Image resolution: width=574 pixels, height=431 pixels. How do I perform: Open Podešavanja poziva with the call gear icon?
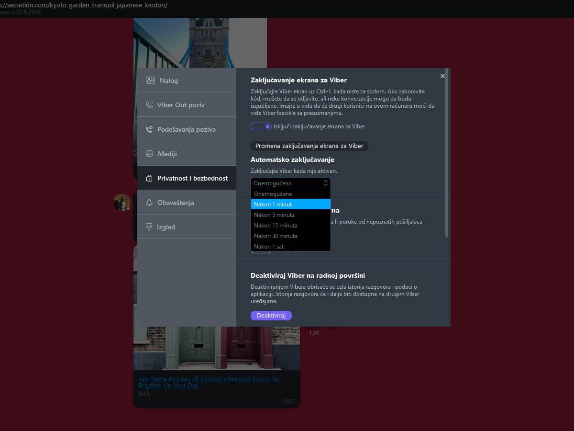[x=150, y=129]
